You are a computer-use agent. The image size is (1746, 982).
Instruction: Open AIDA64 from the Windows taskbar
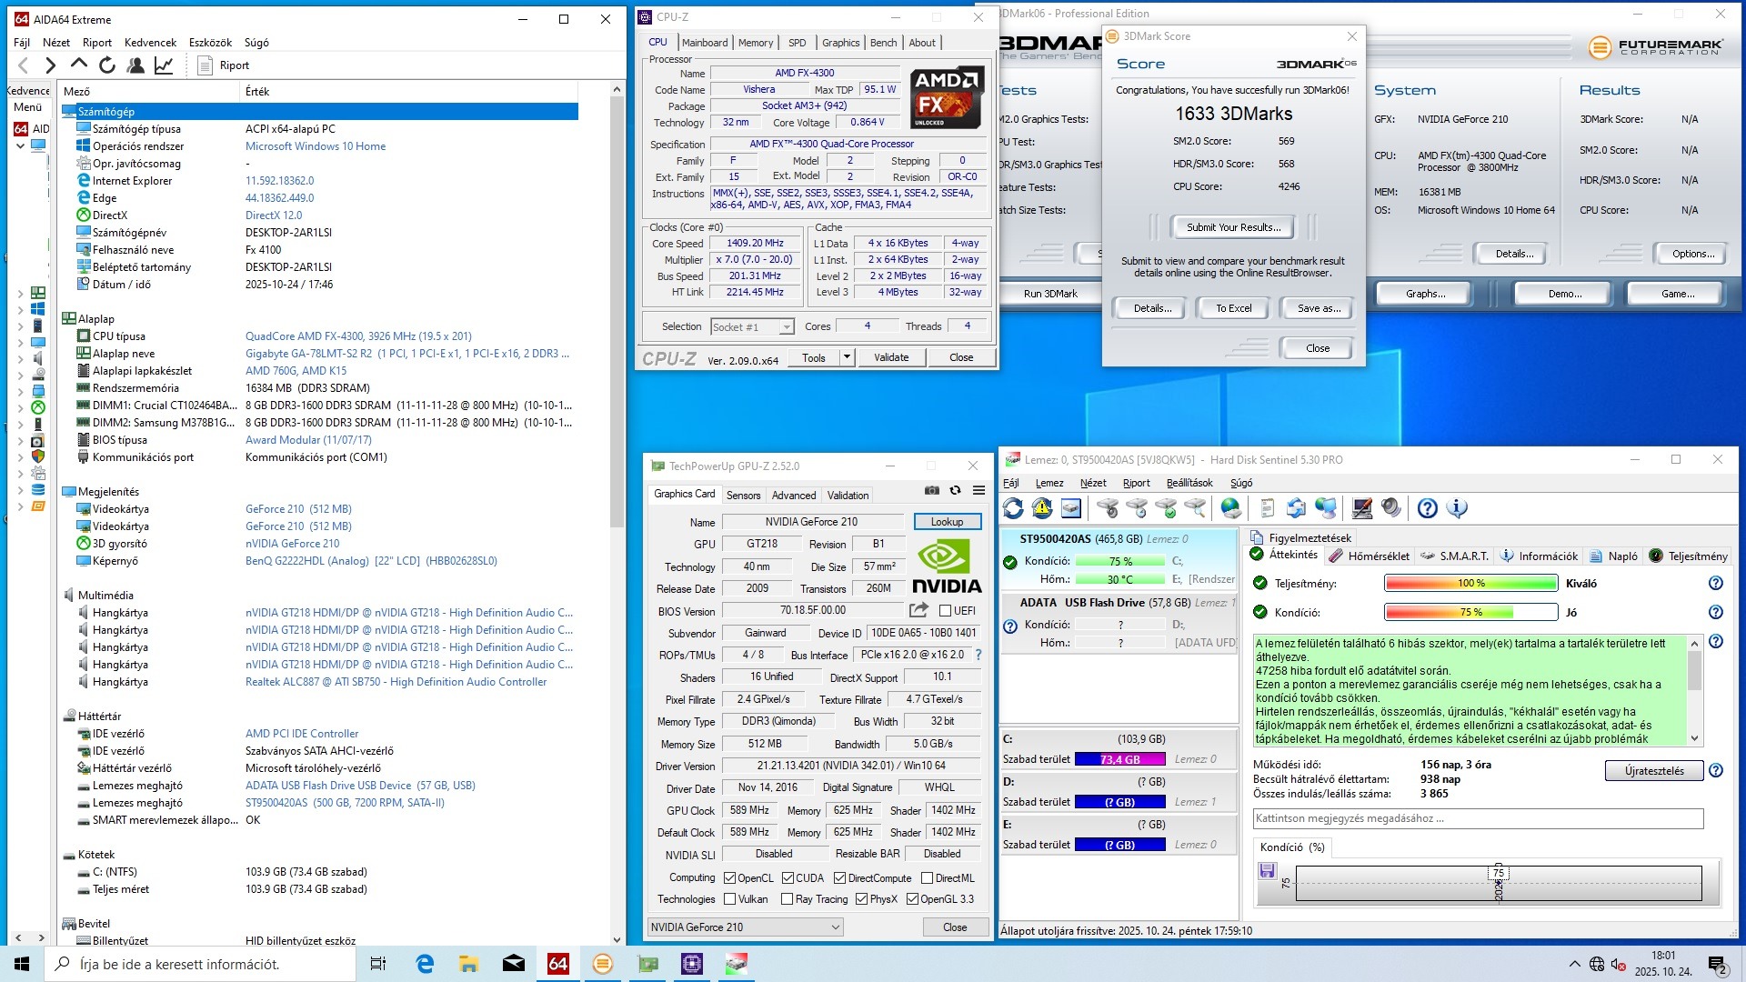557,964
